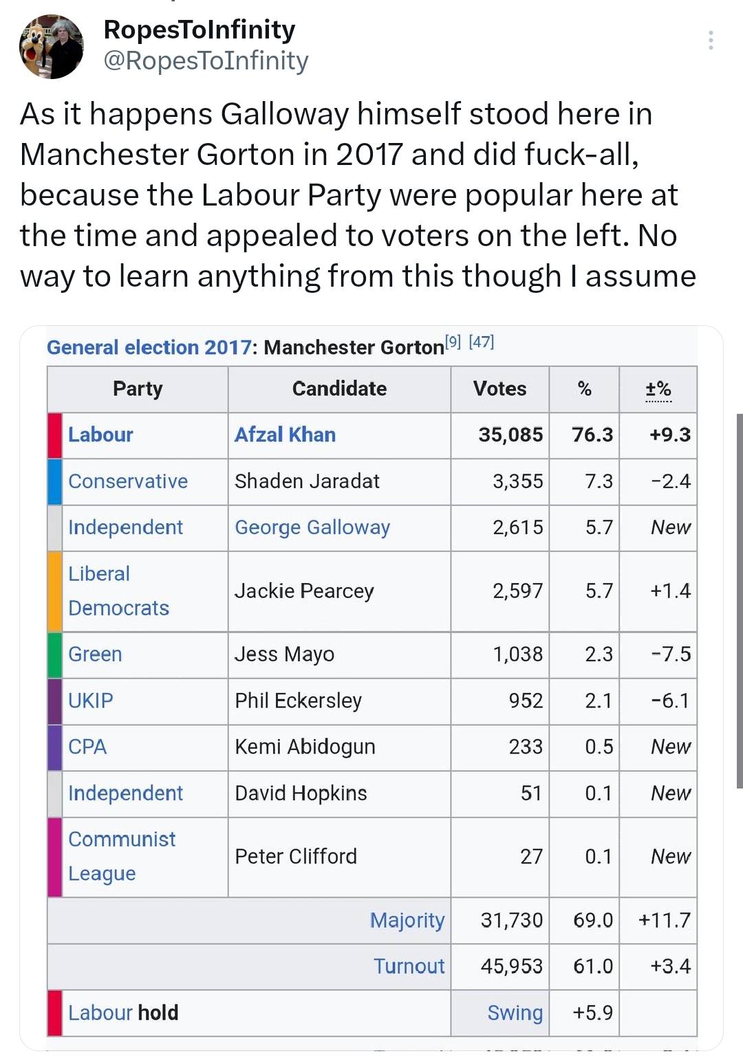Click the Labour party link

100,434
